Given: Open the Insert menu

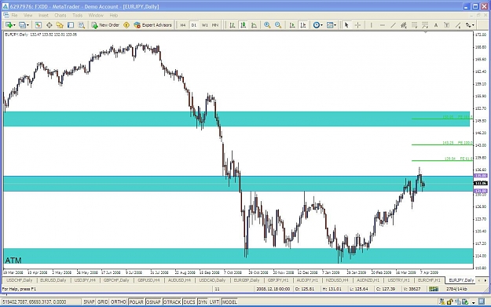Looking at the screenshot, I should 43,15.
